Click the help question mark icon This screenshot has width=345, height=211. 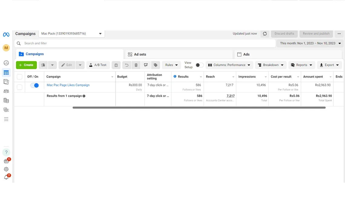point(6,152)
